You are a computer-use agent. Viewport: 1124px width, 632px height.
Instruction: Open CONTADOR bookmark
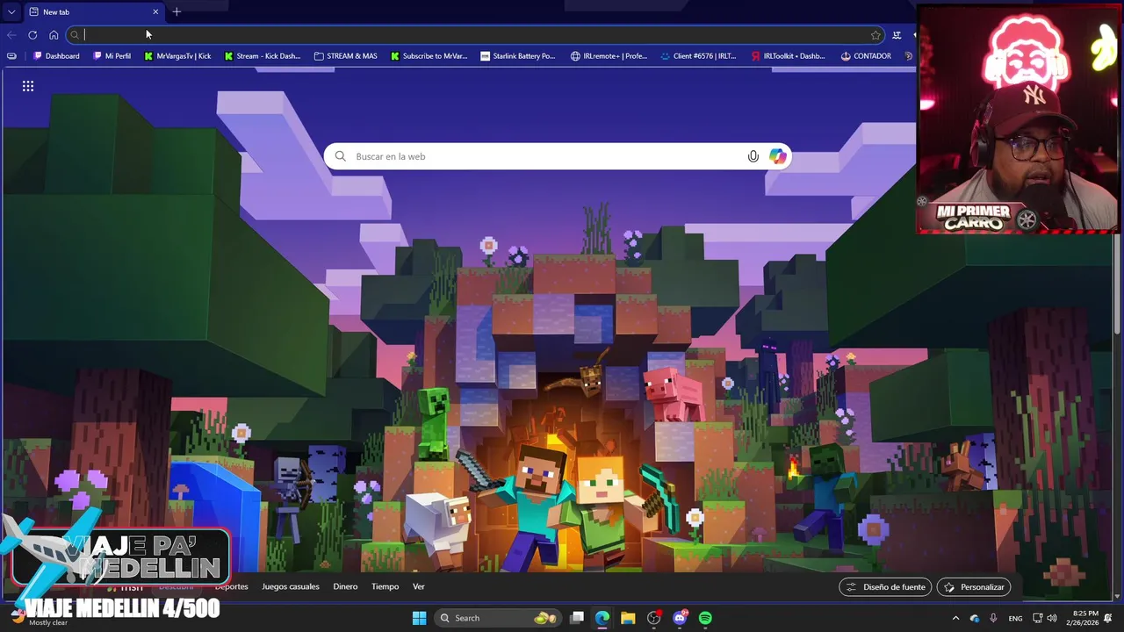(x=866, y=56)
